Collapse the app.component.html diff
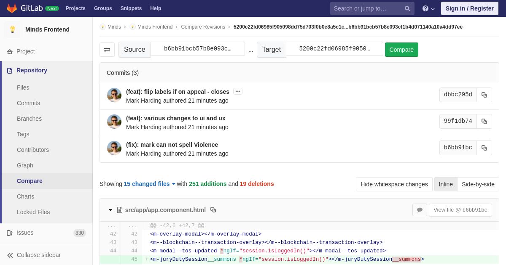Screen dimensions: 506x265 [x=110, y=210]
